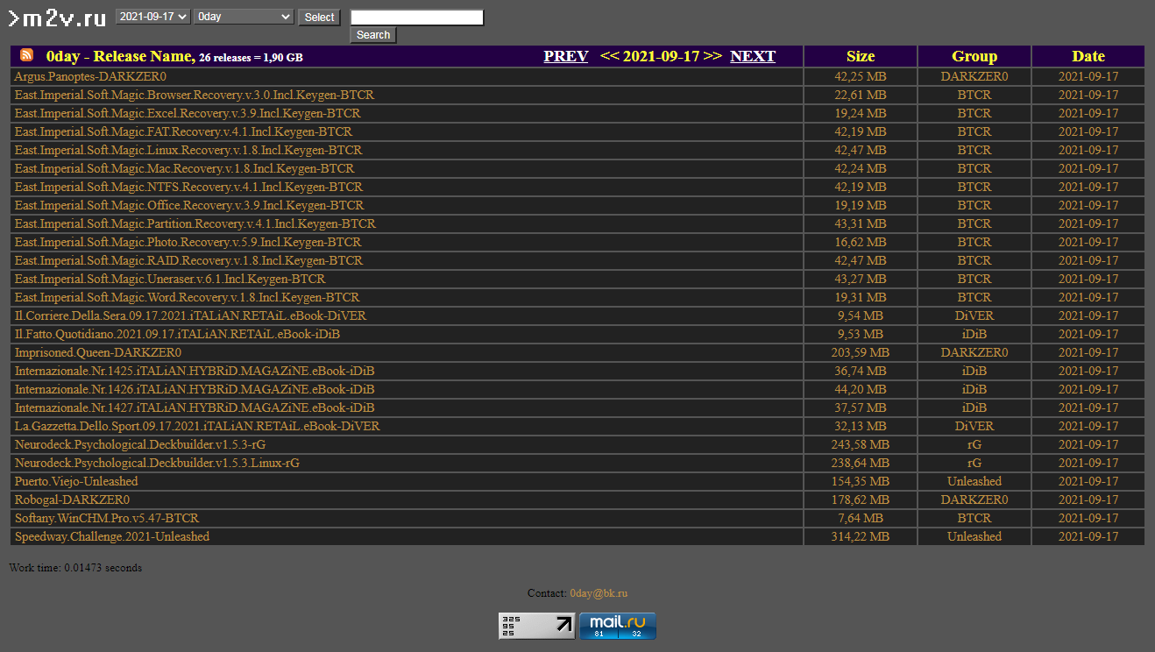Open the Magic.Partition.Recovery.v.4.1 release
Screen dimensions: 1155x652
[195, 223]
